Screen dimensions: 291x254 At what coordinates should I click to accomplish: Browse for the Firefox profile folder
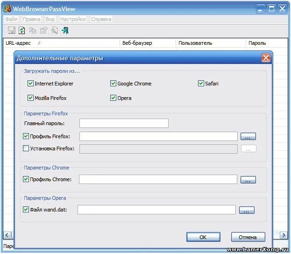pyautogui.click(x=248, y=136)
